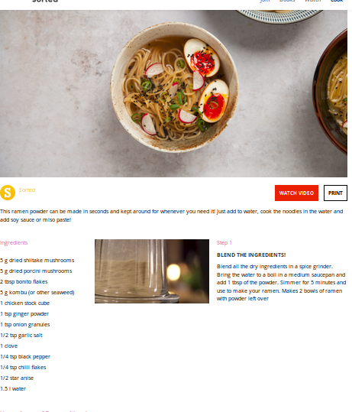Viewport: 352px width, 412px height.
Task: Click the kombu or other seaweed ingredient
Action: 37,293
